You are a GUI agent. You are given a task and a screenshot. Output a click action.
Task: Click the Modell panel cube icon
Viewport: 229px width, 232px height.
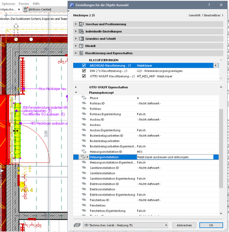[81, 46]
